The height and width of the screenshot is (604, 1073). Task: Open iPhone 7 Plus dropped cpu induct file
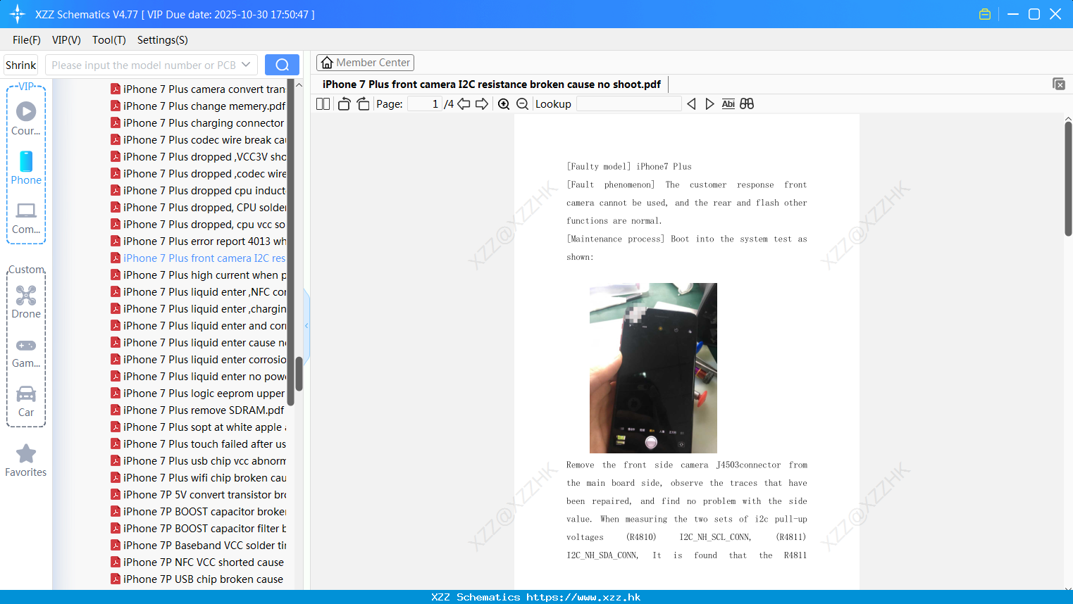pos(198,191)
